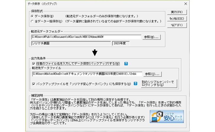The width and height of the screenshot is (215, 132).
Task: Click the データ保存(バックアップ) dialog title
Action: [x=42, y=4]
